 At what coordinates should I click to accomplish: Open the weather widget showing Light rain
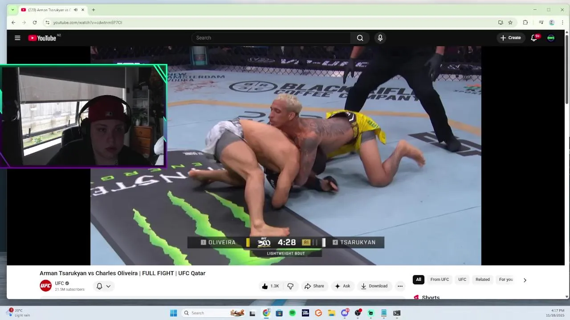coord(18,313)
